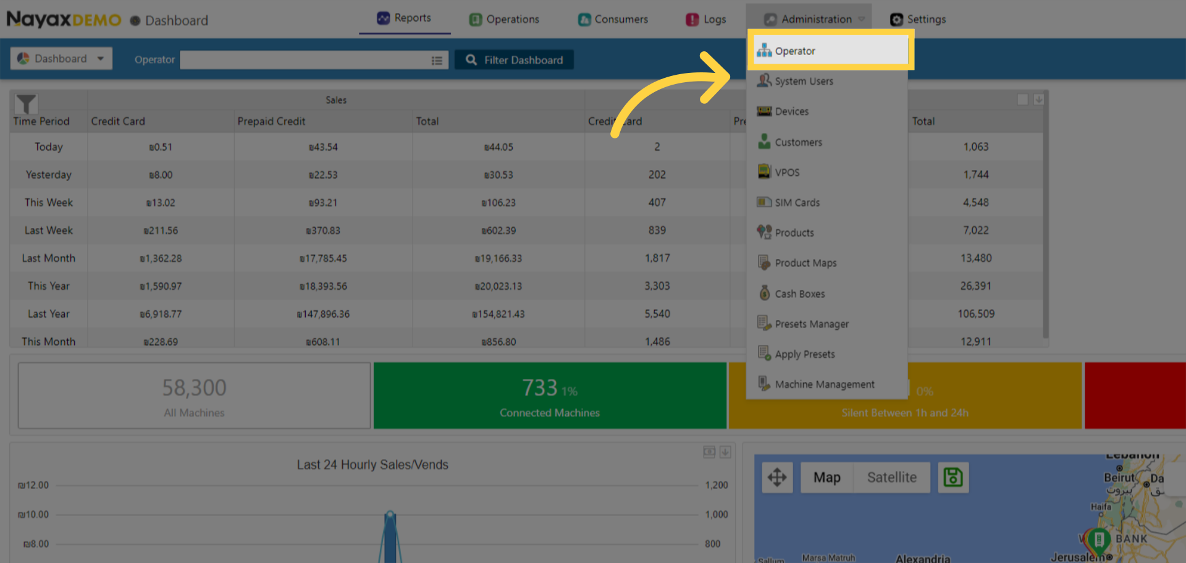
Task: Select Cash Boxes menu entry
Action: (x=826, y=294)
